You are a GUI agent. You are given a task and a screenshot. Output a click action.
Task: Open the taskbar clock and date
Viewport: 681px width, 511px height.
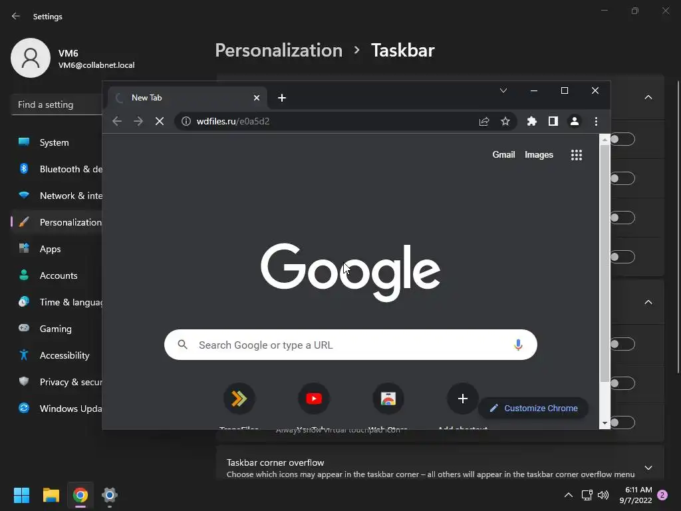point(635,495)
